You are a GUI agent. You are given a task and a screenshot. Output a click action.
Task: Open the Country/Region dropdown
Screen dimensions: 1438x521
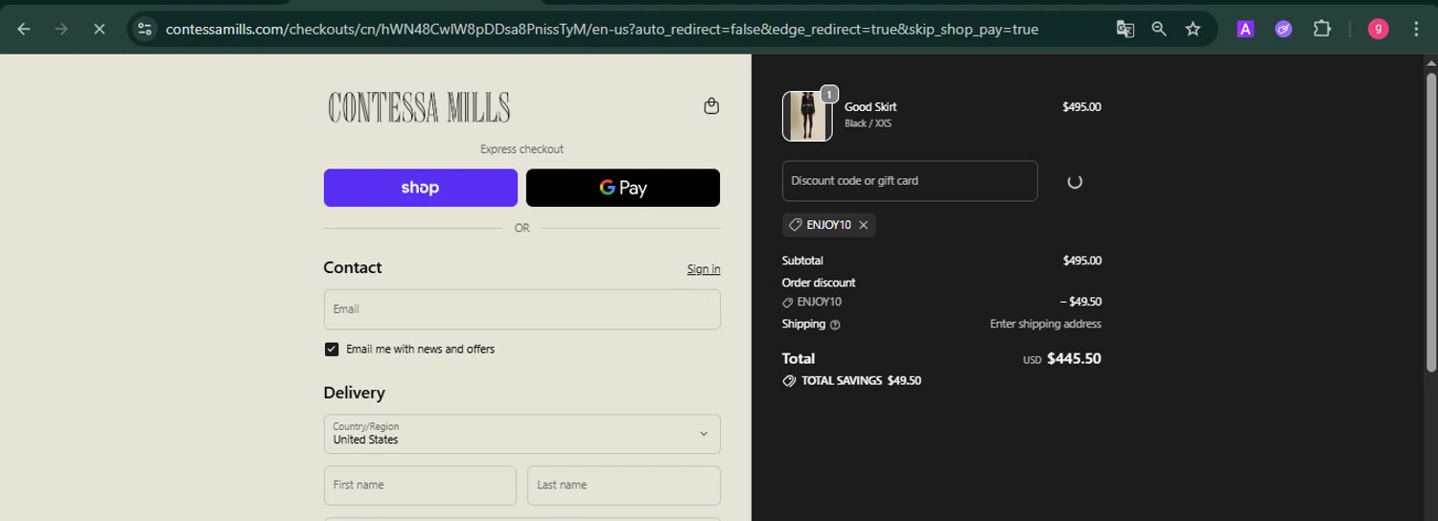coord(522,434)
